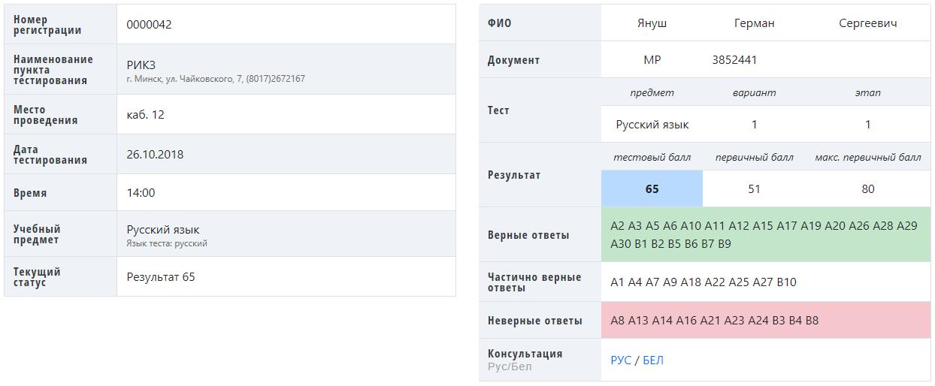Image resolution: width=935 pixels, height=386 pixels.
Task: Click the Минск address line under РИКЗ
Action: pos(216,78)
